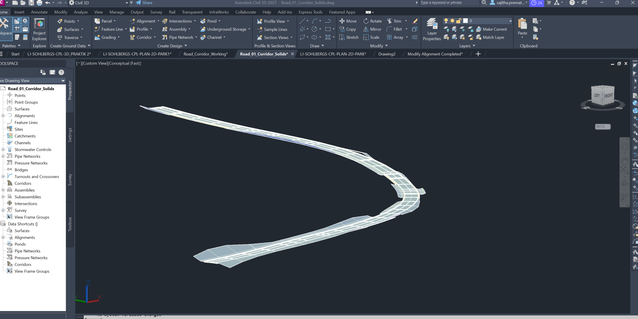Open the Project Explorer
This screenshot has height=319, width=638.
click(x=40, y=29)
